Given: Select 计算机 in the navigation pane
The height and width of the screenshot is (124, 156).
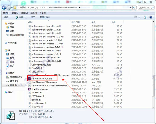Looking at the screenshot, I should [10, 73].
